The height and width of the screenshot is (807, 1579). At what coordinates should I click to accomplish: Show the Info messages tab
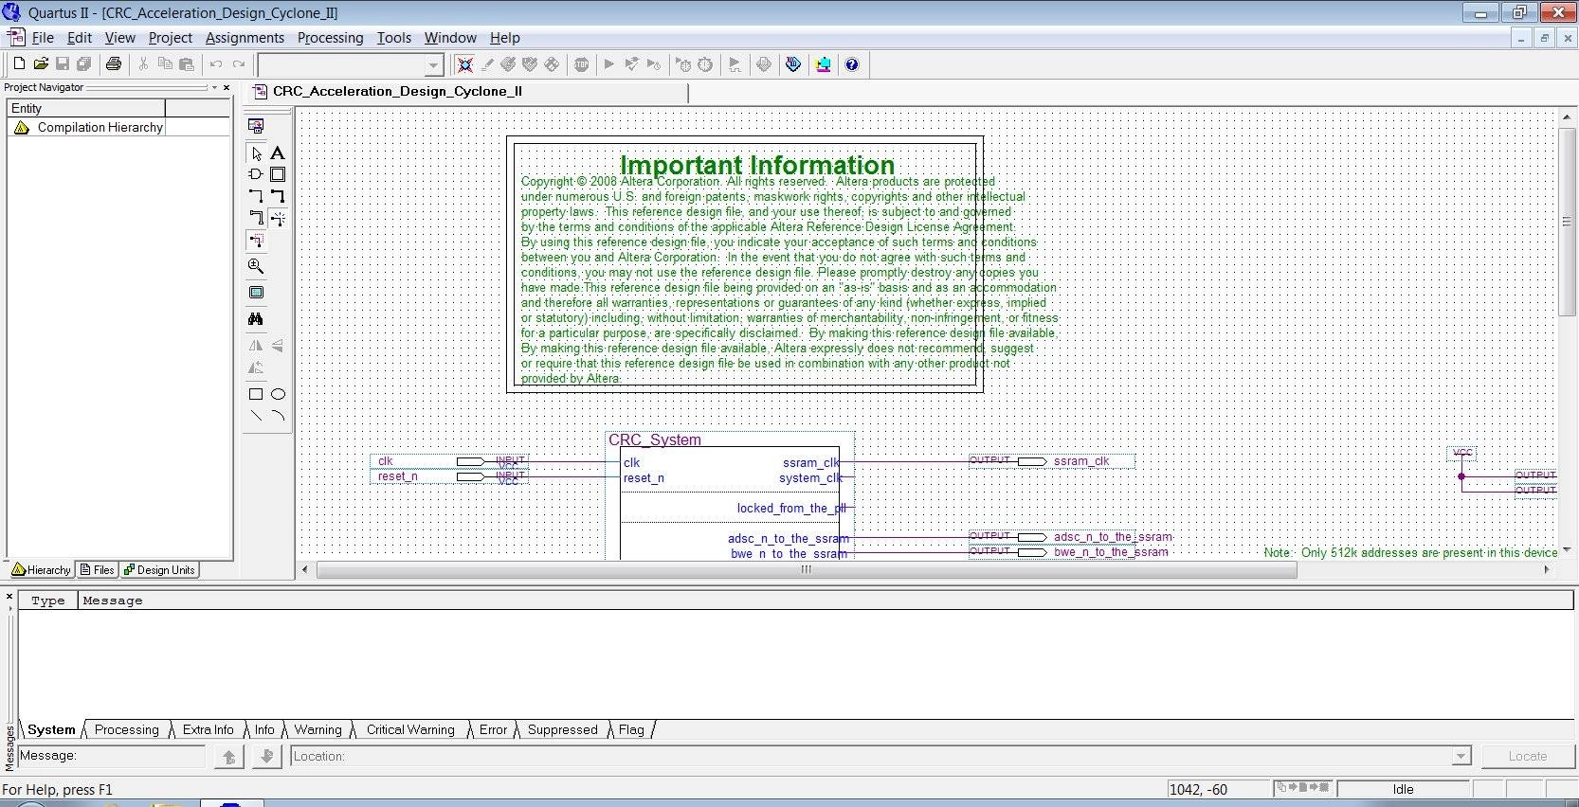click(x=264, y=729)
